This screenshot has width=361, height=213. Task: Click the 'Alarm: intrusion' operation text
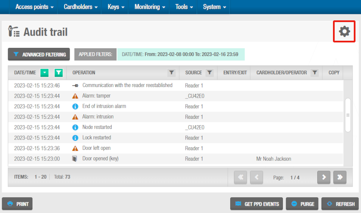click(x=98, y=117)
